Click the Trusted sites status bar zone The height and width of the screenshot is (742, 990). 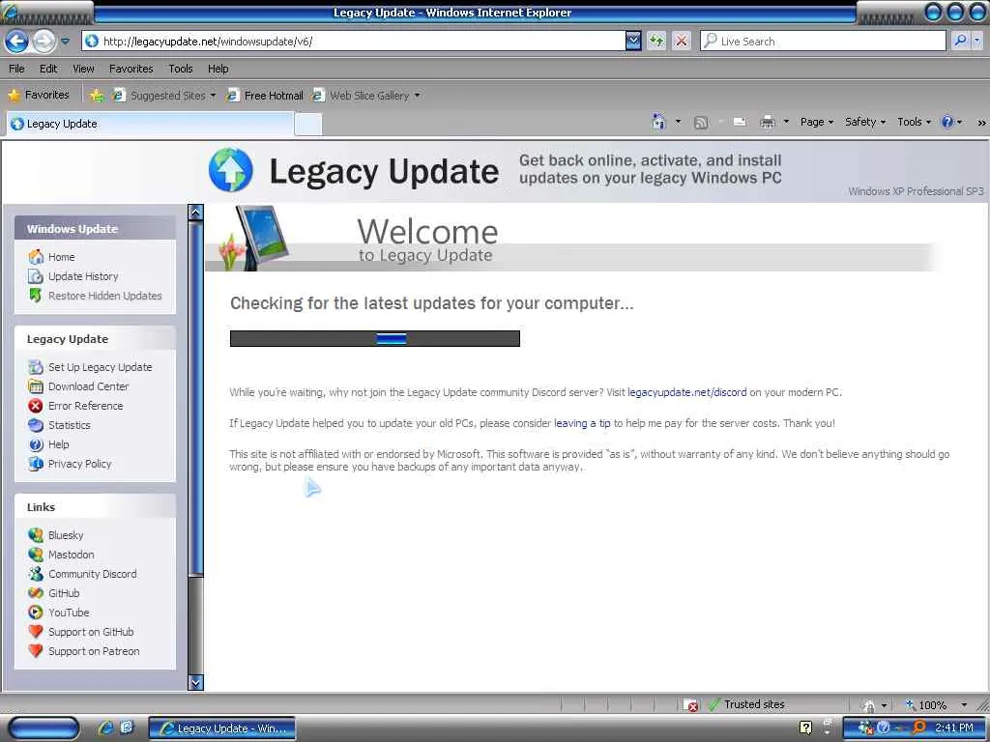[x=746, y=704]
